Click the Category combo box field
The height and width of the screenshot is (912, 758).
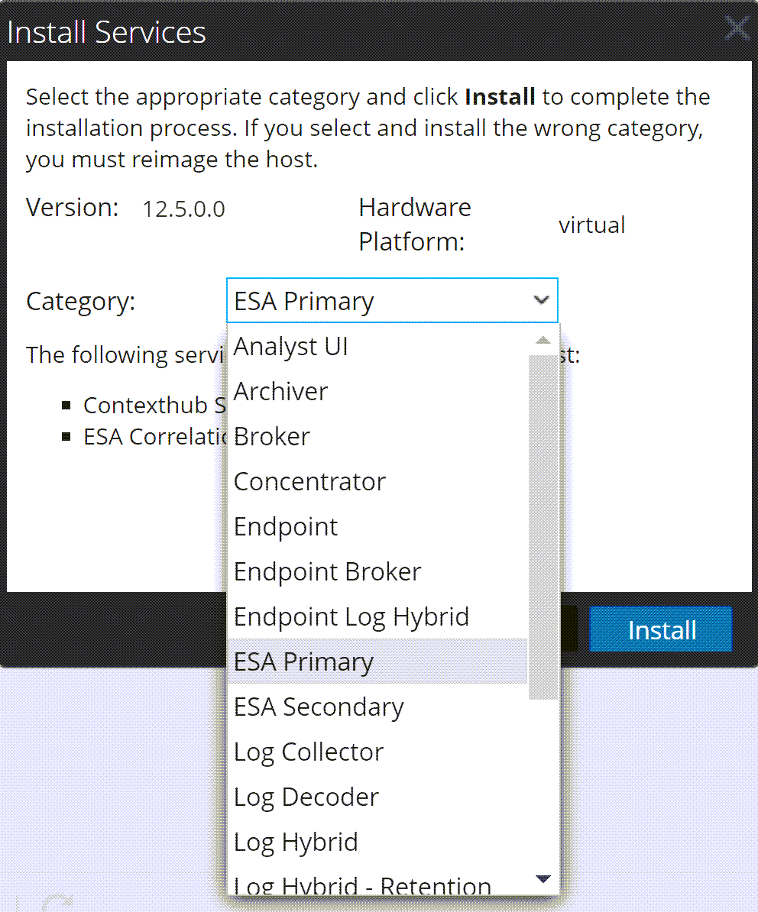(378, 301)
